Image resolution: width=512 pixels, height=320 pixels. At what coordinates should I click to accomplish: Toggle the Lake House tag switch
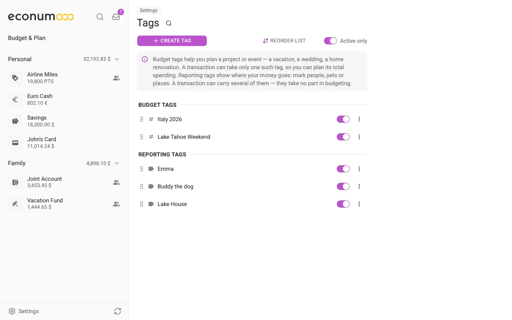coord(343,204)
